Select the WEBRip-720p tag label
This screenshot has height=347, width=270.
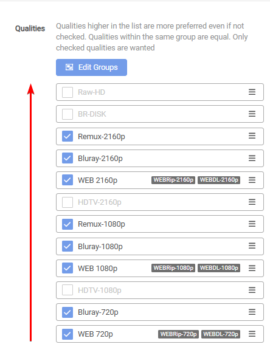click(x=179, y=334)
